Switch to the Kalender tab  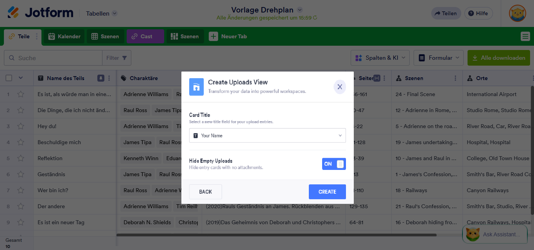click(64, 36)
